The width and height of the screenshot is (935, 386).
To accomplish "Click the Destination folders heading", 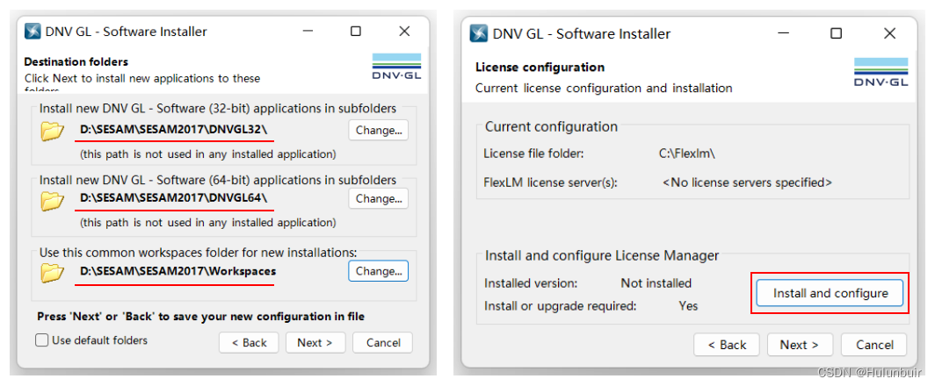I will pos(76,61).
